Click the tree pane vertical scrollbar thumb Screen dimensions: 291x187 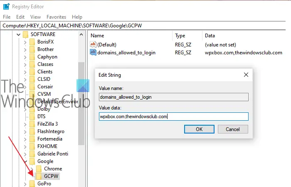(x=81, y=104)
